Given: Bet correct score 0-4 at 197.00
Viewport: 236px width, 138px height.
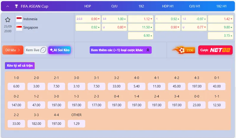Looking at the screenshot, I should point(117,105).
